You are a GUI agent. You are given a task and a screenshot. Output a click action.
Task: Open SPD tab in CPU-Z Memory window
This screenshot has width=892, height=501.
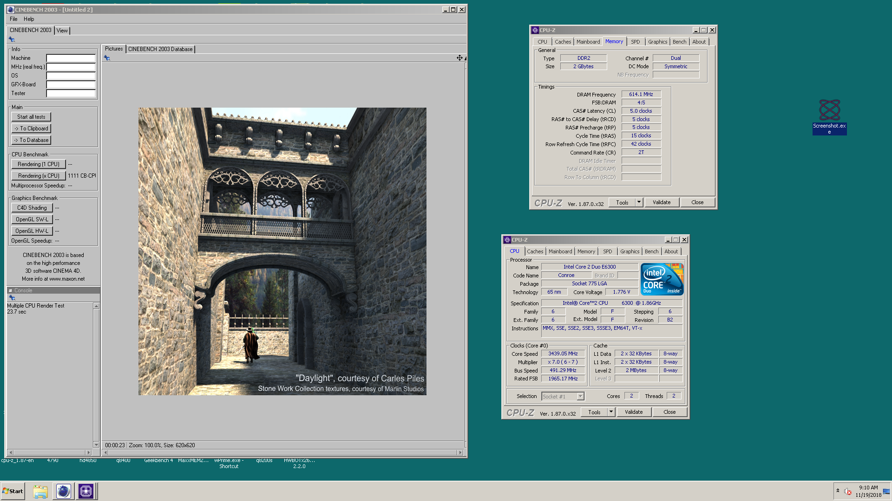pos(635,42)
